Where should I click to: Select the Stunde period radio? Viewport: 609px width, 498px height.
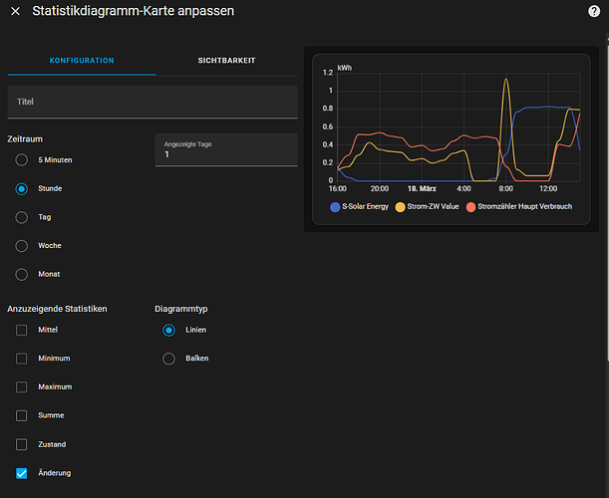point(22,188)
